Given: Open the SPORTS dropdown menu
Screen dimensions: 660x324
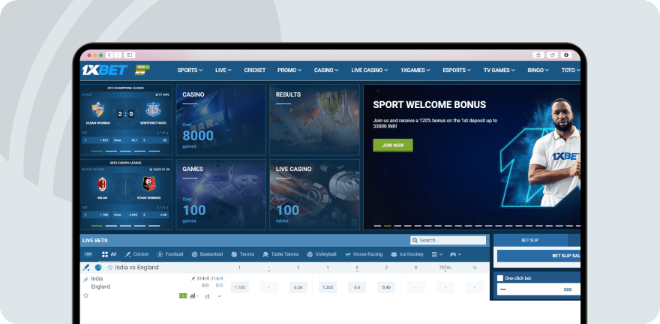Looking at the screenshot, I should pos(190,70).
